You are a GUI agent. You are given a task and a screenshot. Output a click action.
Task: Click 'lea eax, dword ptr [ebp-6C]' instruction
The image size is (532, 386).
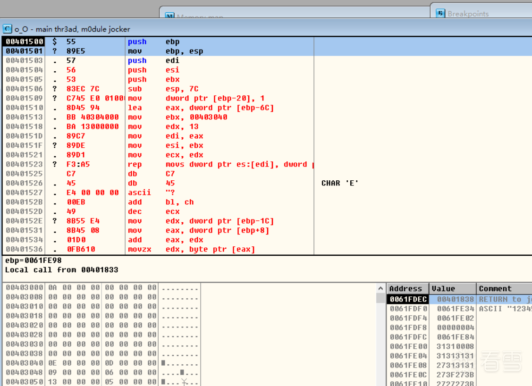201,108
